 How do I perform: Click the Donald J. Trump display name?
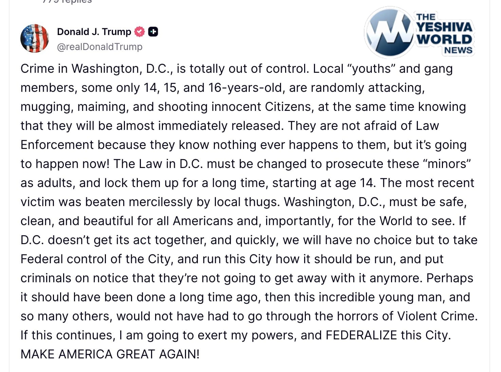(x=94, y=32)
